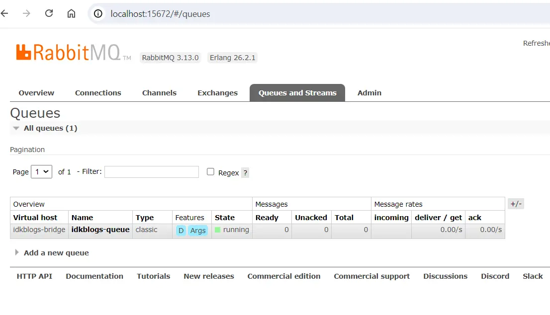550x315 pixels.
Task: Enable the Regex filter checkbox
Action: [210, 172]
